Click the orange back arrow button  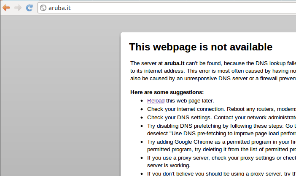pos(6,8)
